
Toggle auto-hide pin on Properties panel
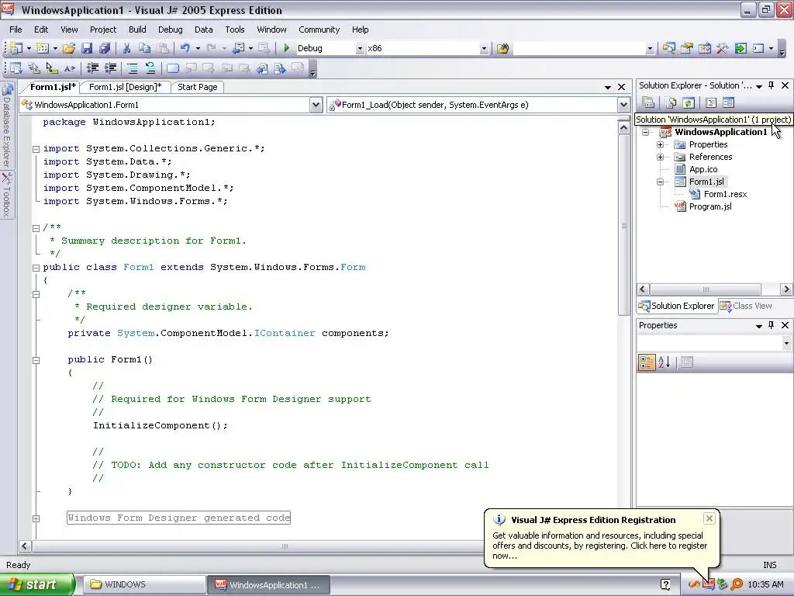[x=772, y=325]
